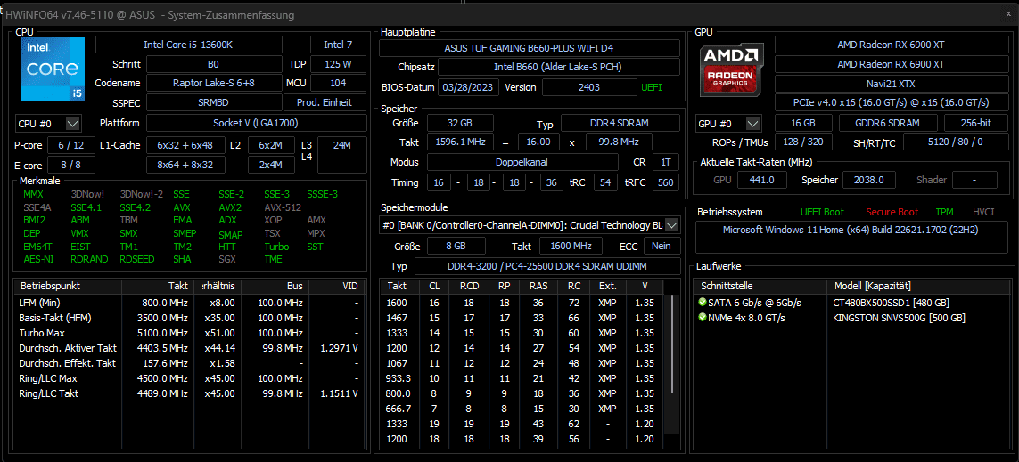1019x462 pixels.
Task: Click the Intel Core i5 logo
Action: pyautogui.click(x=53, y=69)
